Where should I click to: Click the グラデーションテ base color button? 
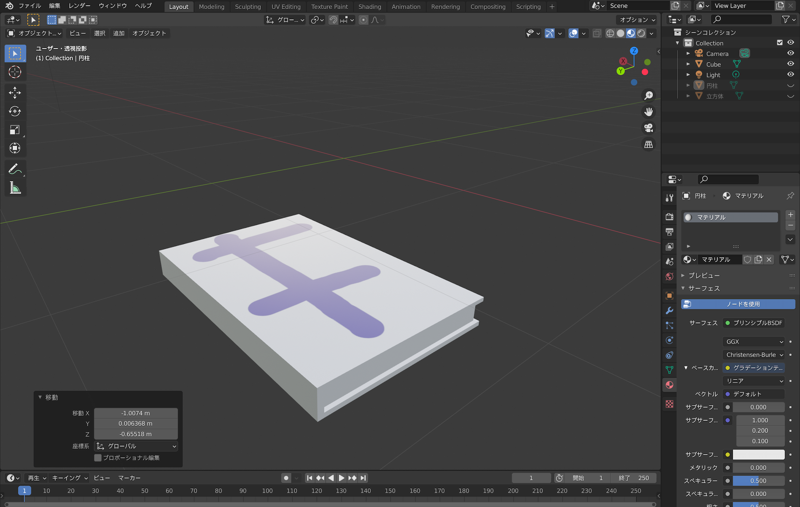click(x=754, y=368)
